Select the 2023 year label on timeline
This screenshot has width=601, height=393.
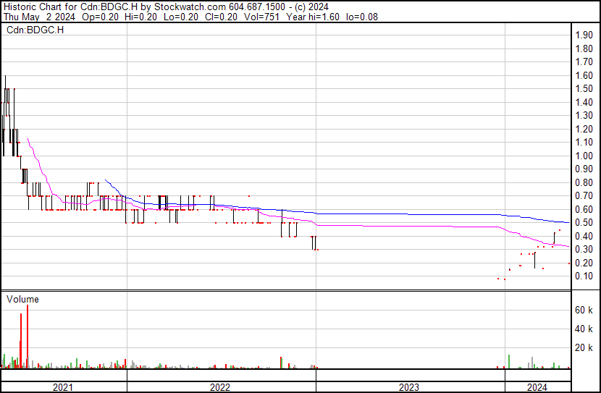[x=410, y=387]
